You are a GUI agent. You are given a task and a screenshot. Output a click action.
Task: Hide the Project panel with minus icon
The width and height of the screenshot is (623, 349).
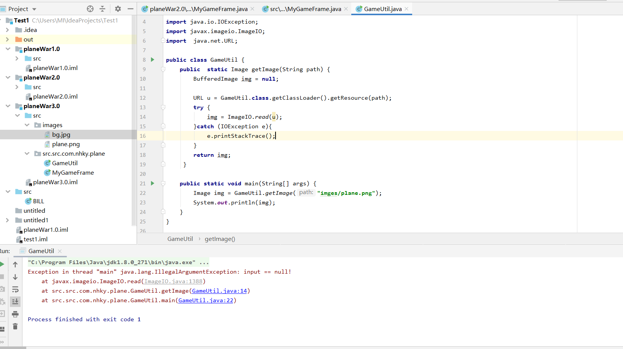(131, 9)
